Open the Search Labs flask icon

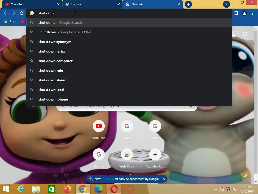(x=234, y=34)
